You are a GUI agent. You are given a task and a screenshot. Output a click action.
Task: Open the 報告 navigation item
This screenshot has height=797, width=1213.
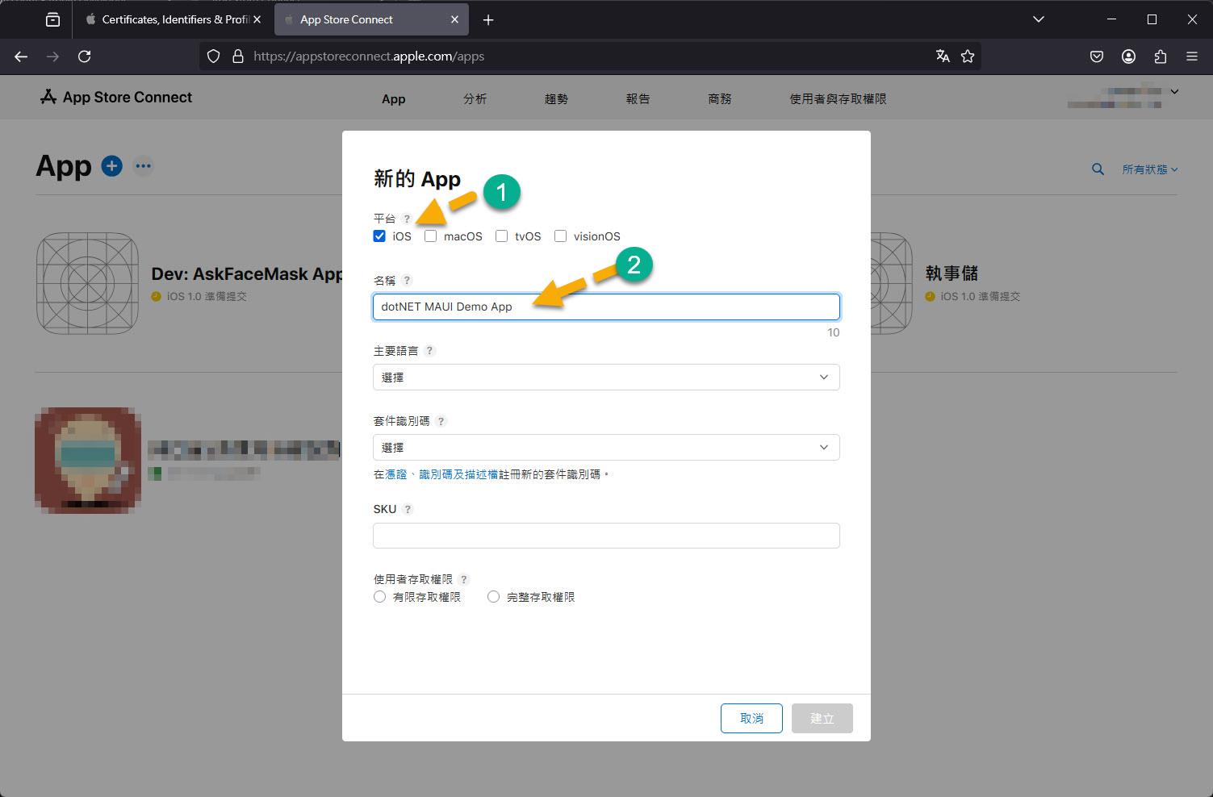638,99
